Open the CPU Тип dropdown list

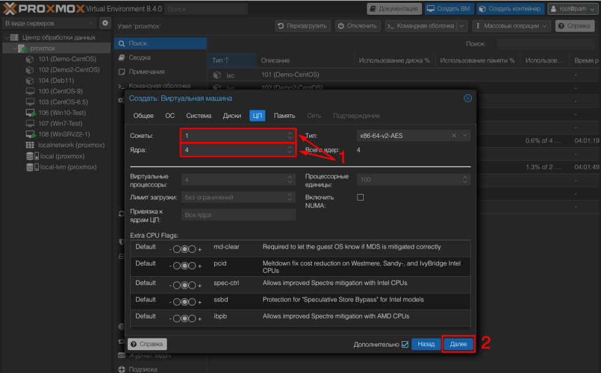point(465,135)
